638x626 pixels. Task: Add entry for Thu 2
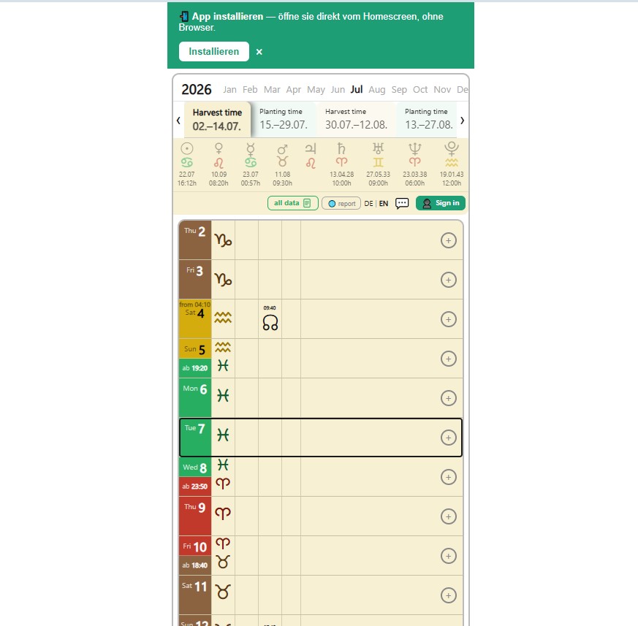click(x=449, y=240)
